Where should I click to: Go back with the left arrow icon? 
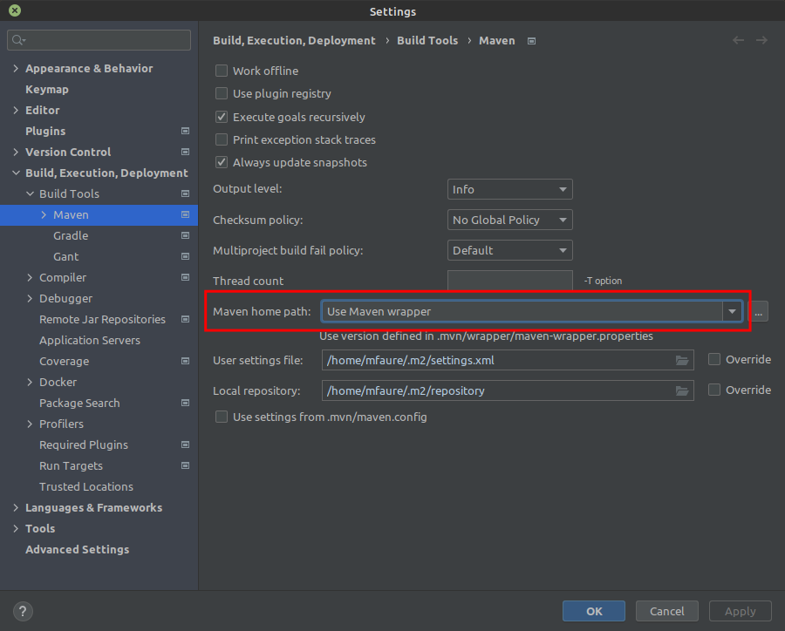[738, 40]
